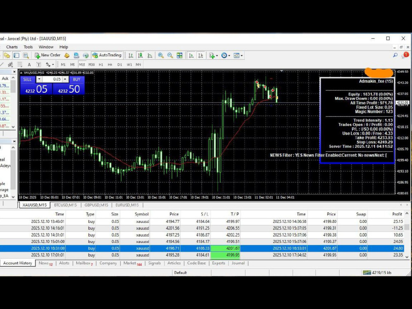Select the trendline drawing tool
The height and width of the screenshot is (309, 412).
pos(2,64)
